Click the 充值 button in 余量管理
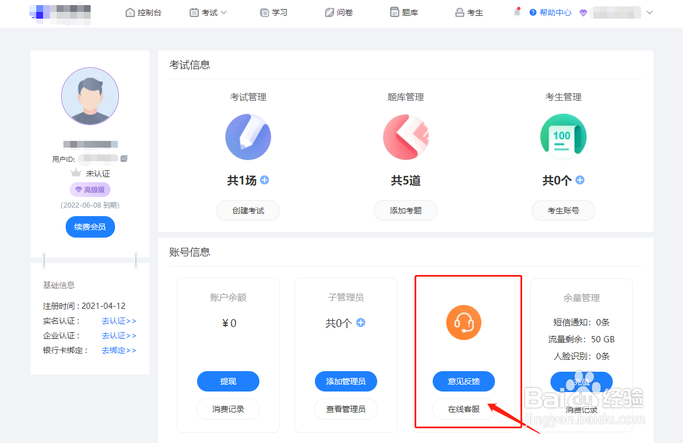 pyautogui.click(x=582, y=381)
